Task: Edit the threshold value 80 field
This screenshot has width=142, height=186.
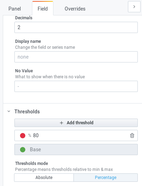Action: [x=81, y=135]
